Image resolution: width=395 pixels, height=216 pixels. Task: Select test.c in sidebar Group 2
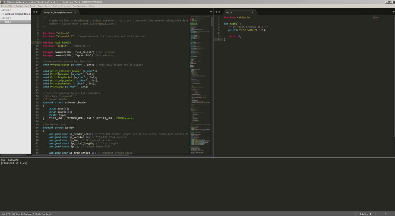pos(8,22)
